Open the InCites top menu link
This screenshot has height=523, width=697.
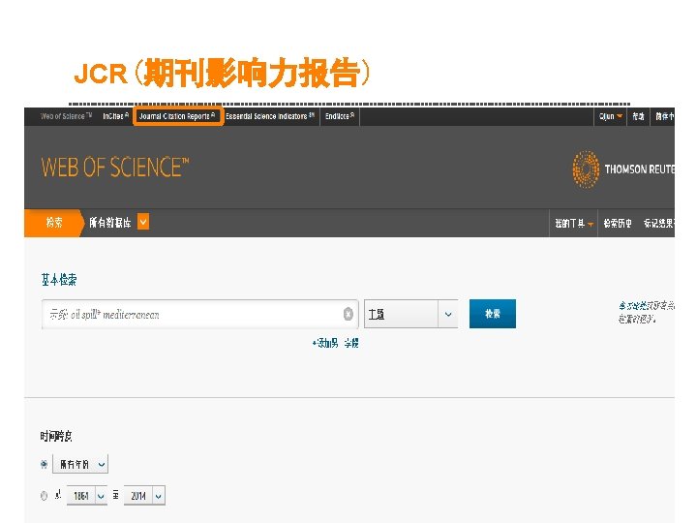pyautogui.click(x=115, y=116)
